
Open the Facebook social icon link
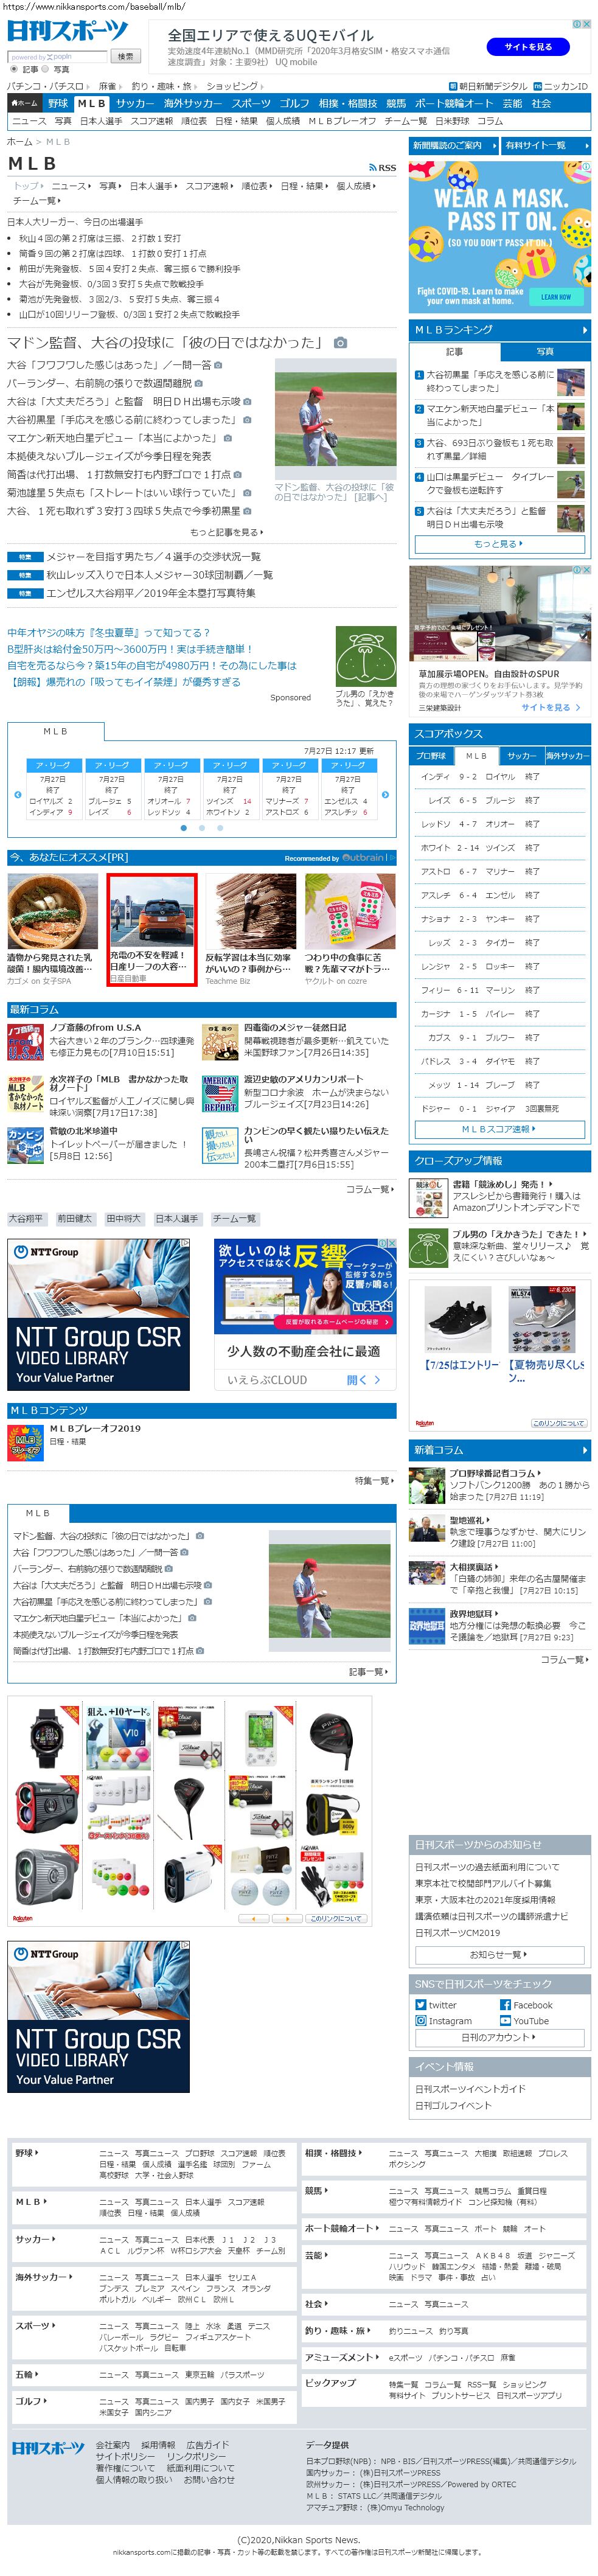505,2004
